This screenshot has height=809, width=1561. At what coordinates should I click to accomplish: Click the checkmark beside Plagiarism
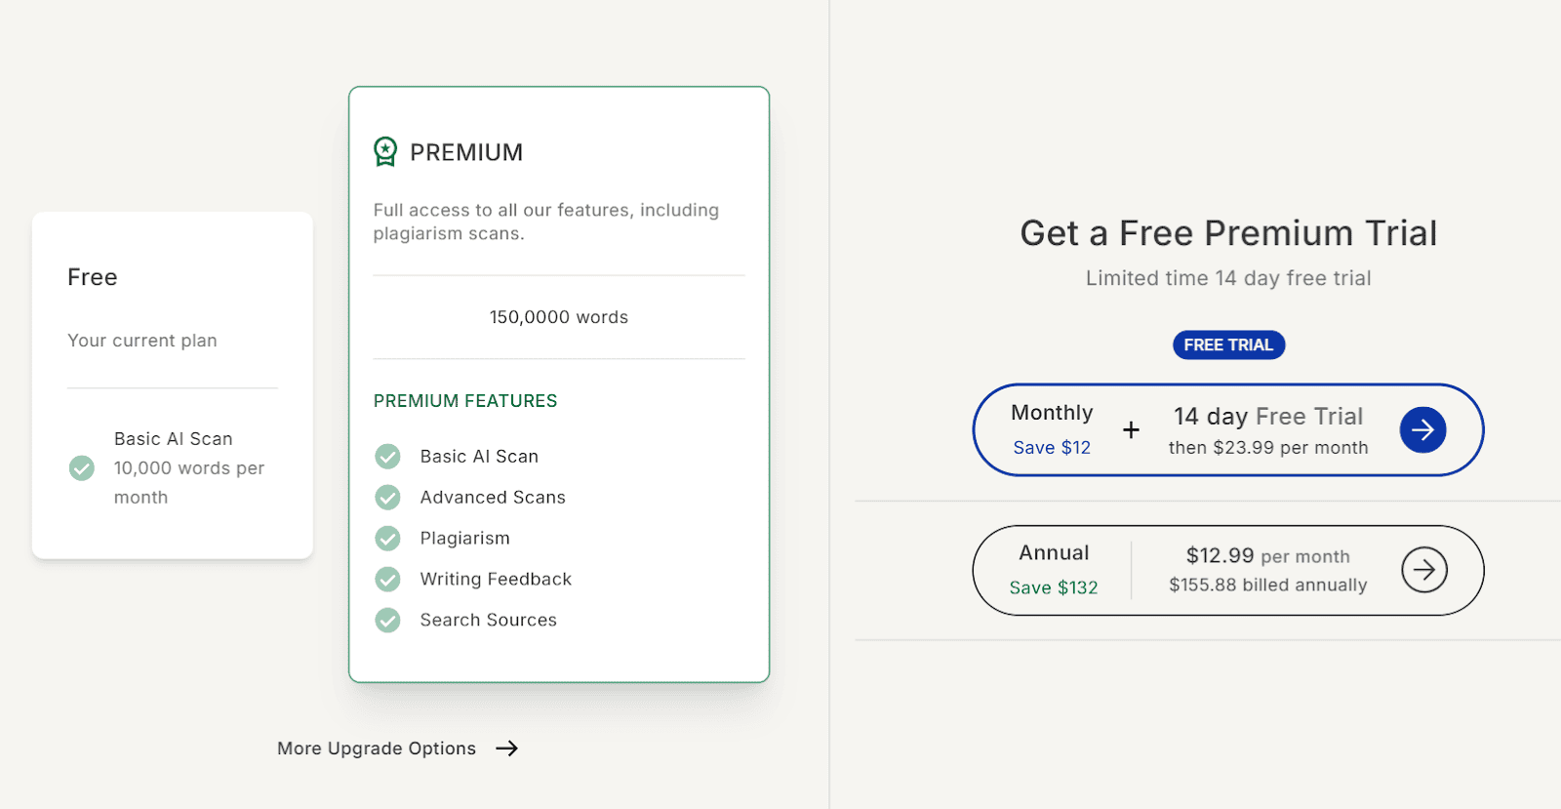[x=388, y=539]
